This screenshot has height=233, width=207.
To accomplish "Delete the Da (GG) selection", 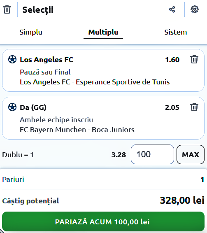I will click(194, 107).
